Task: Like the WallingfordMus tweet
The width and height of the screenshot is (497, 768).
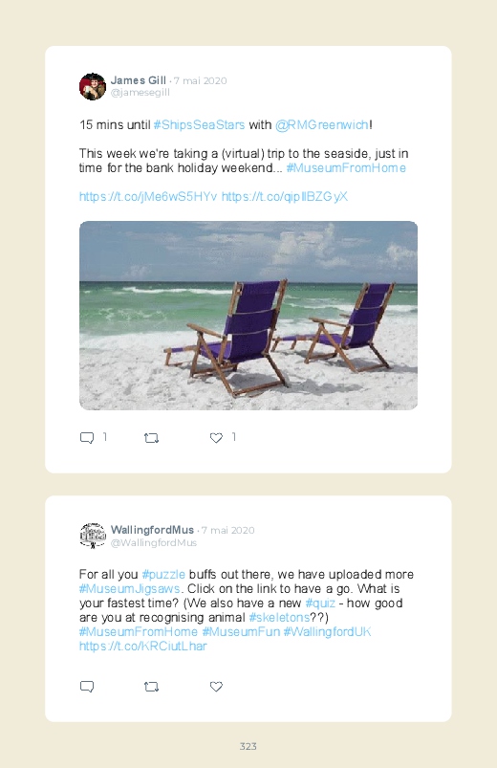Action: [216, 687]
